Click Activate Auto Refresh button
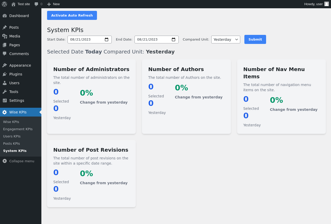 72,16
